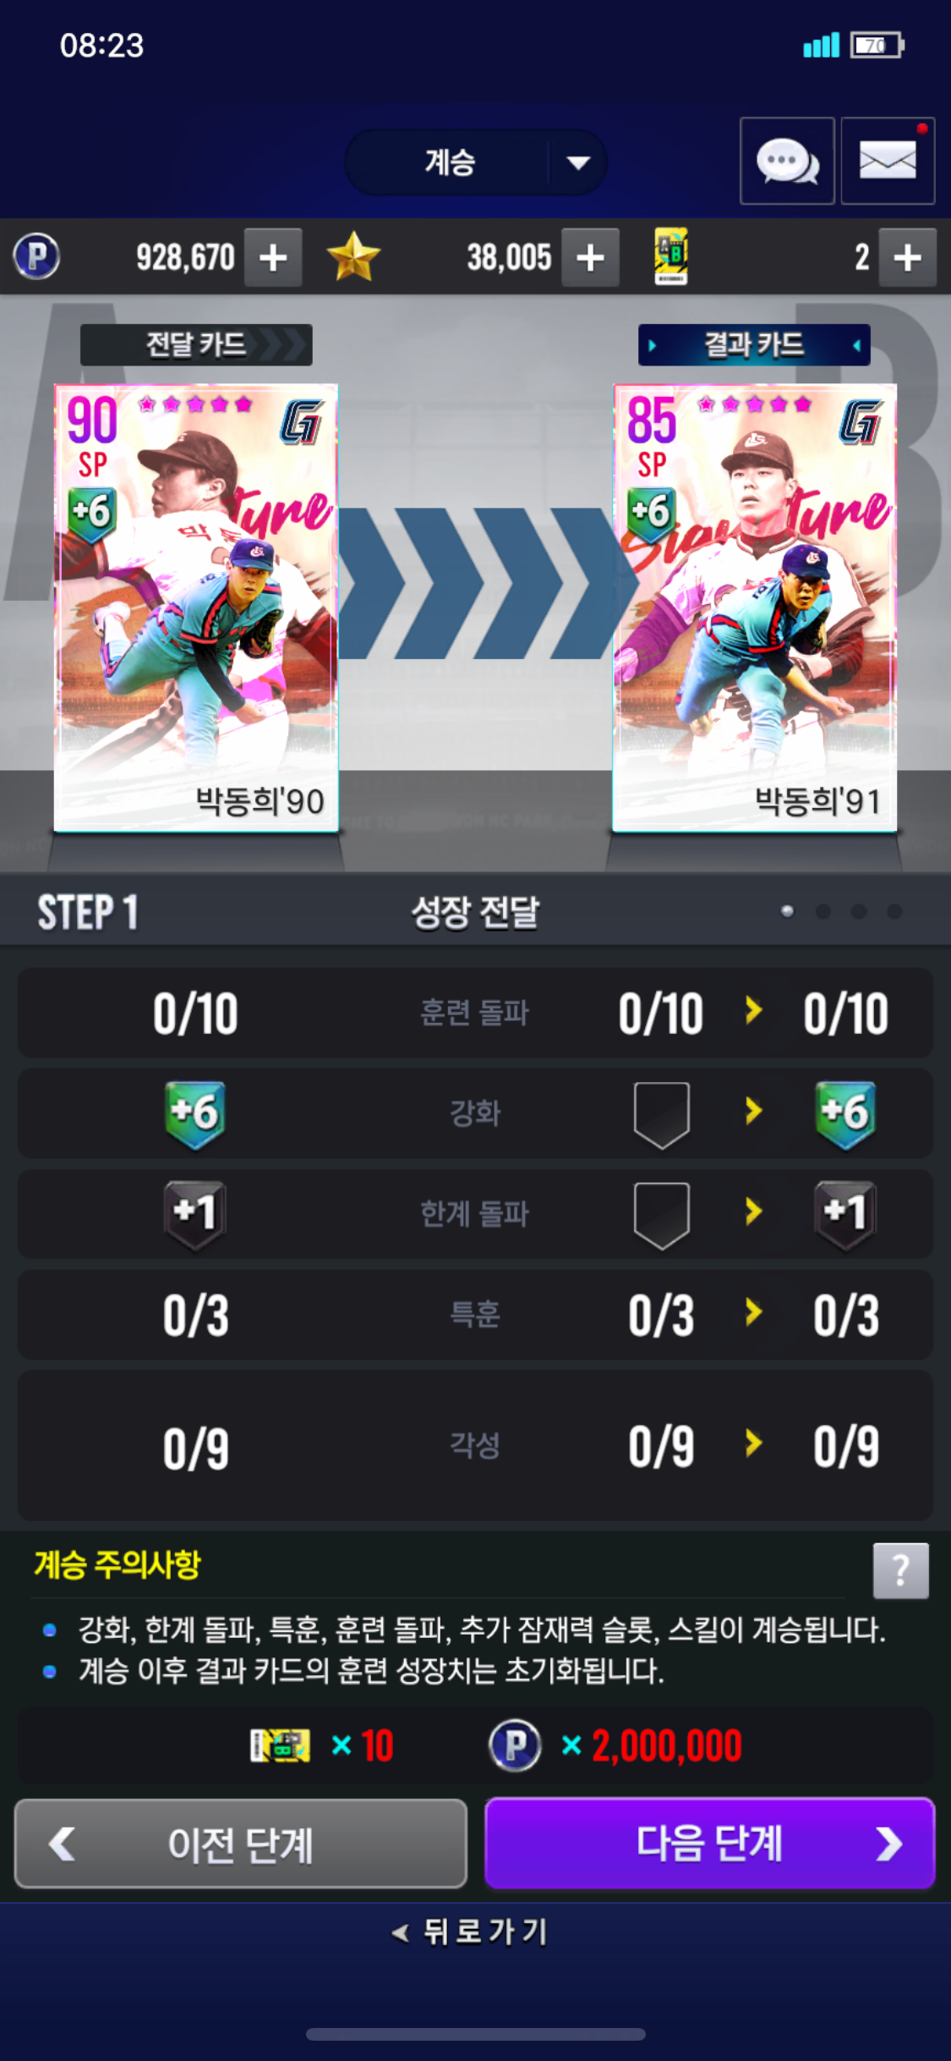Tap the +1 한계 돌파 result badge
Image resolution: width=951 pixels, height=2061 pixels.
(x=845, y=1214)
